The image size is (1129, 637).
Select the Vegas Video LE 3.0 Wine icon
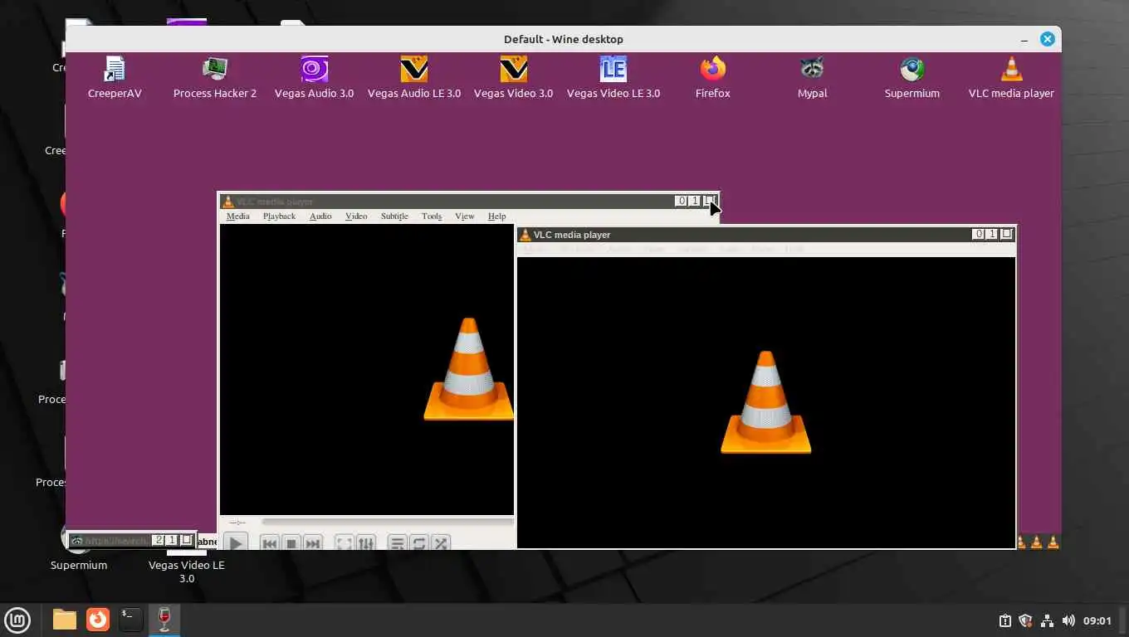[613, 78]
